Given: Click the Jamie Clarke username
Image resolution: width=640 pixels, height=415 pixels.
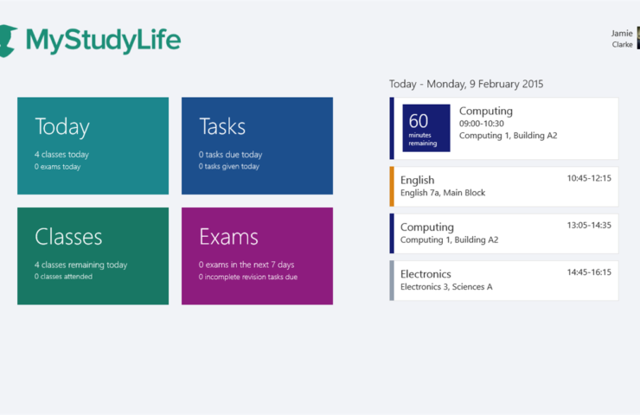Looking at the screenshot, I should (622, 39).
